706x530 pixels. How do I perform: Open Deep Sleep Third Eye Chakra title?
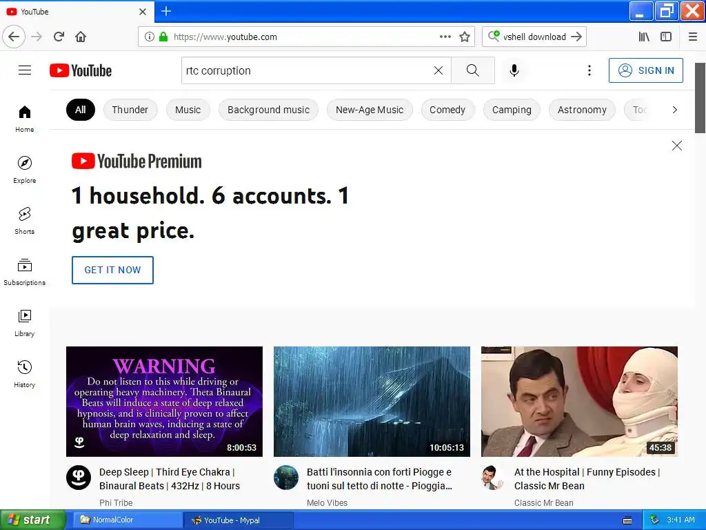[170, 479]
